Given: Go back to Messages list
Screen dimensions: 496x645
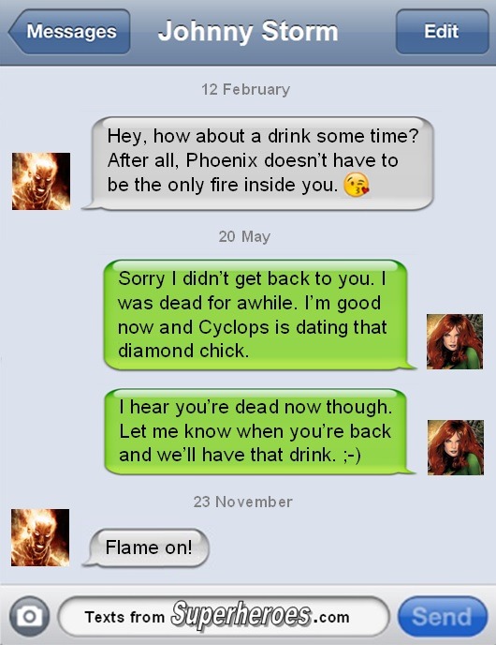Looking at the screenshot, I should 69,32.
